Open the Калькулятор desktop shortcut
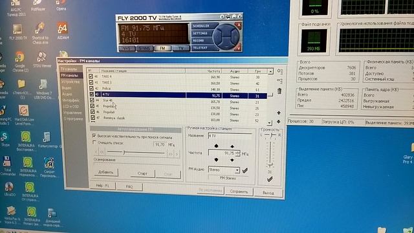 (47, 140)
